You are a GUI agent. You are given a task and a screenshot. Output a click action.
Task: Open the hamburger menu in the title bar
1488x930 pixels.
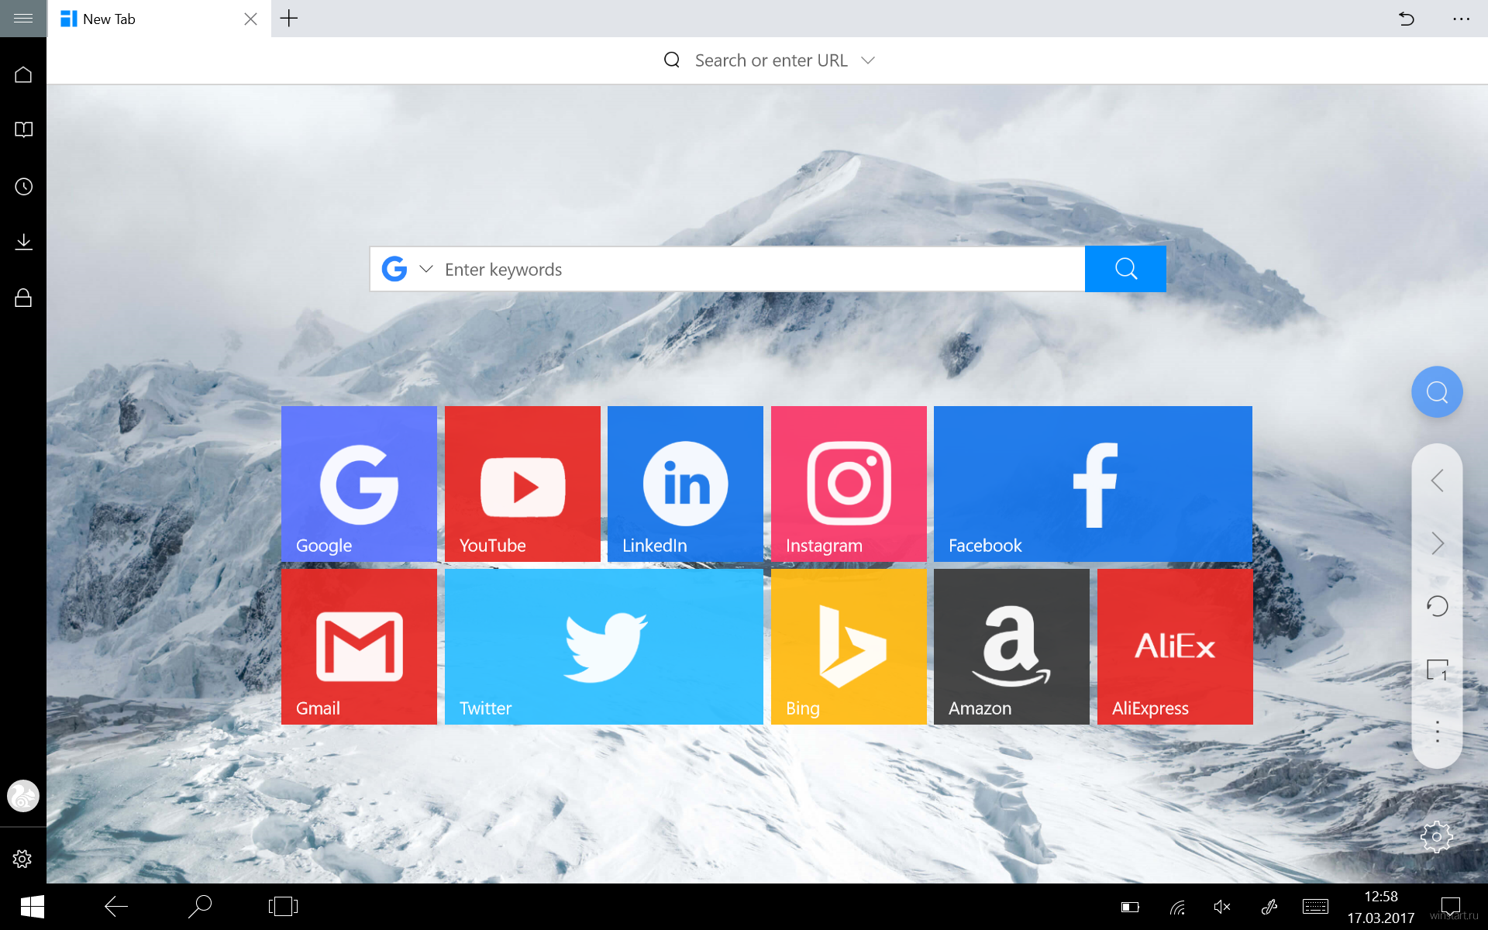coord(23,18)
